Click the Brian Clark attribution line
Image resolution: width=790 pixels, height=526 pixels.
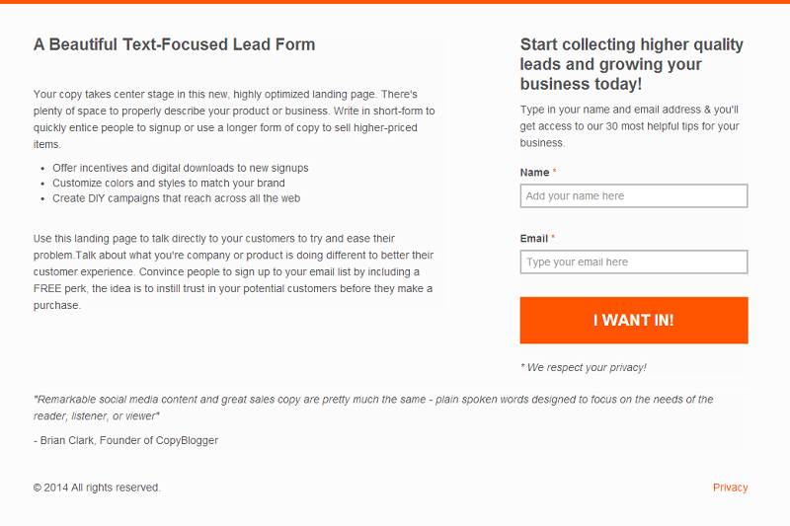point(125,440)
